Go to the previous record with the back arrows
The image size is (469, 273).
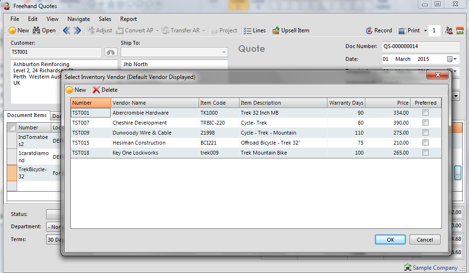[x=67, y=30]
